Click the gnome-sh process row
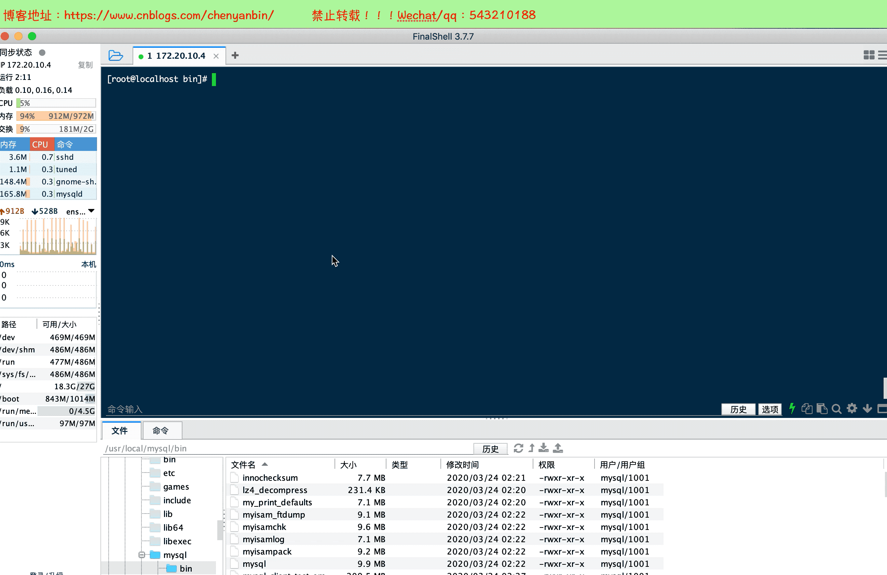The width and height of the screenshot is (887, 575). click(x=49, y=181)
